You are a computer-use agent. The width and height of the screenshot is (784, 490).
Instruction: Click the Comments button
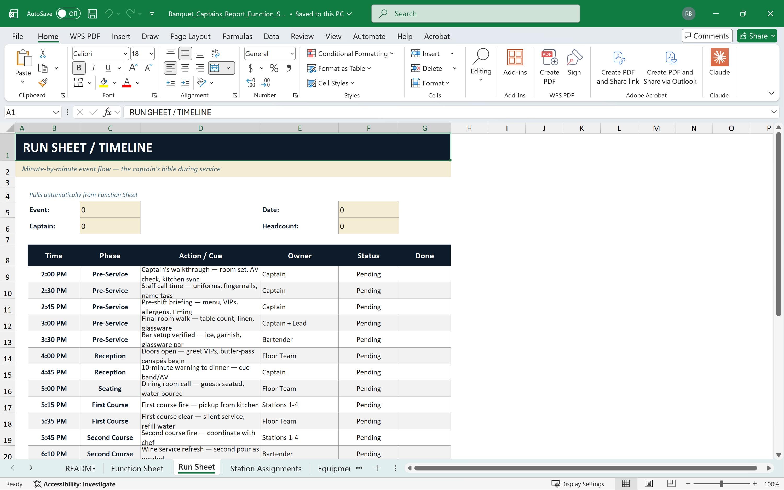click(707, 36)
